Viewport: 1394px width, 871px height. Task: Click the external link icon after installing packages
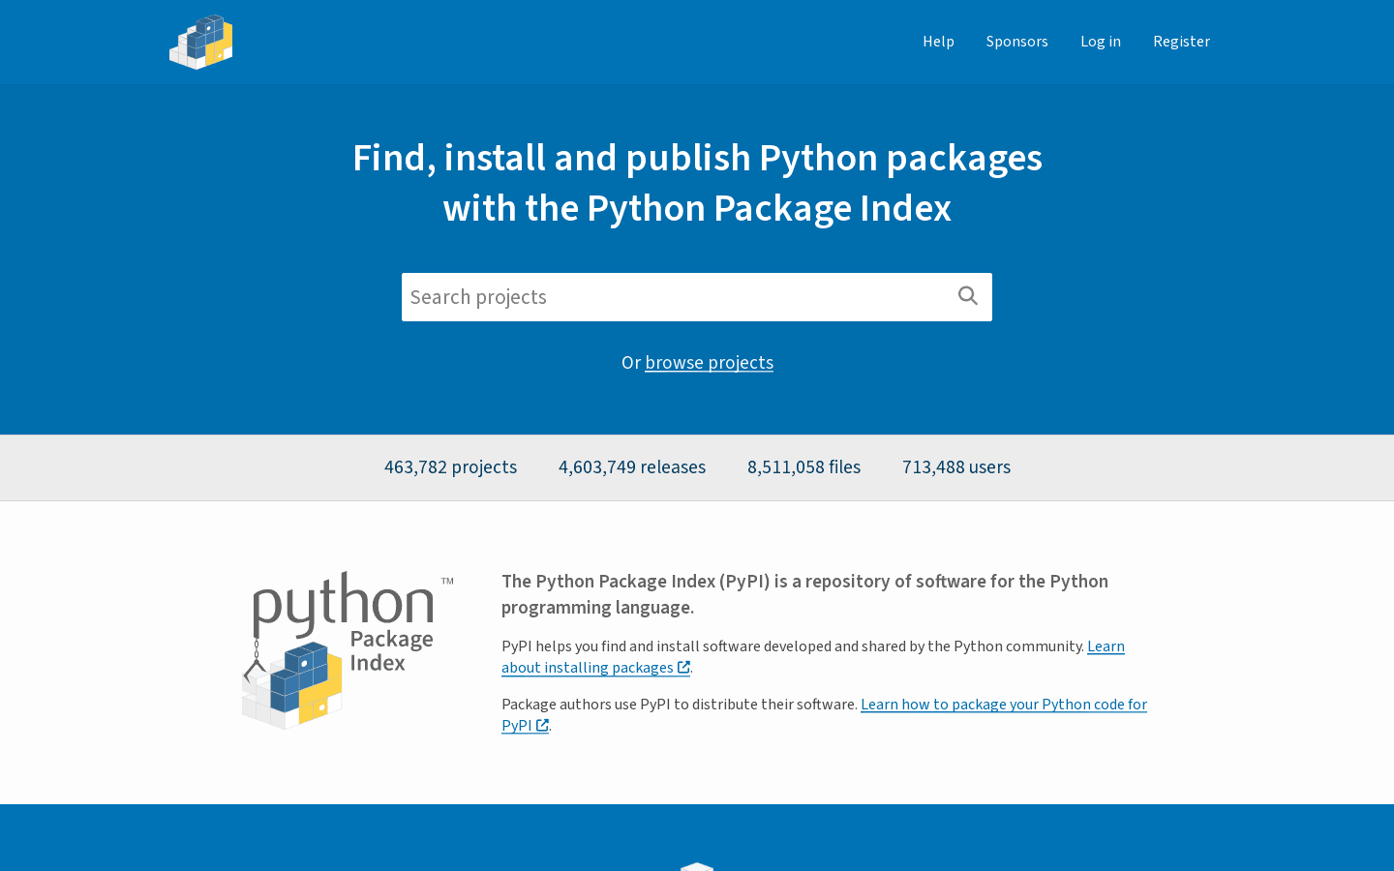(683, 667)
